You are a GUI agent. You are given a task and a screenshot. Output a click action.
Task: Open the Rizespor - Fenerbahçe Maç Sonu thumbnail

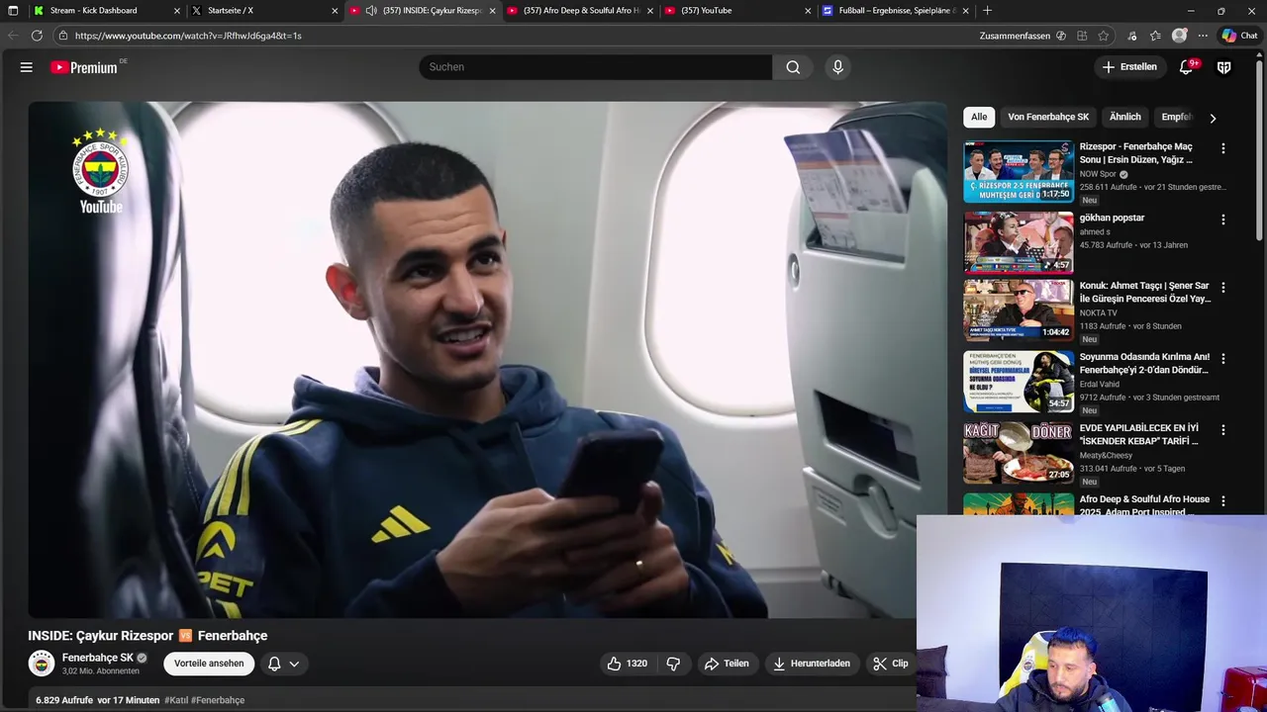[x=1018, y=171]
